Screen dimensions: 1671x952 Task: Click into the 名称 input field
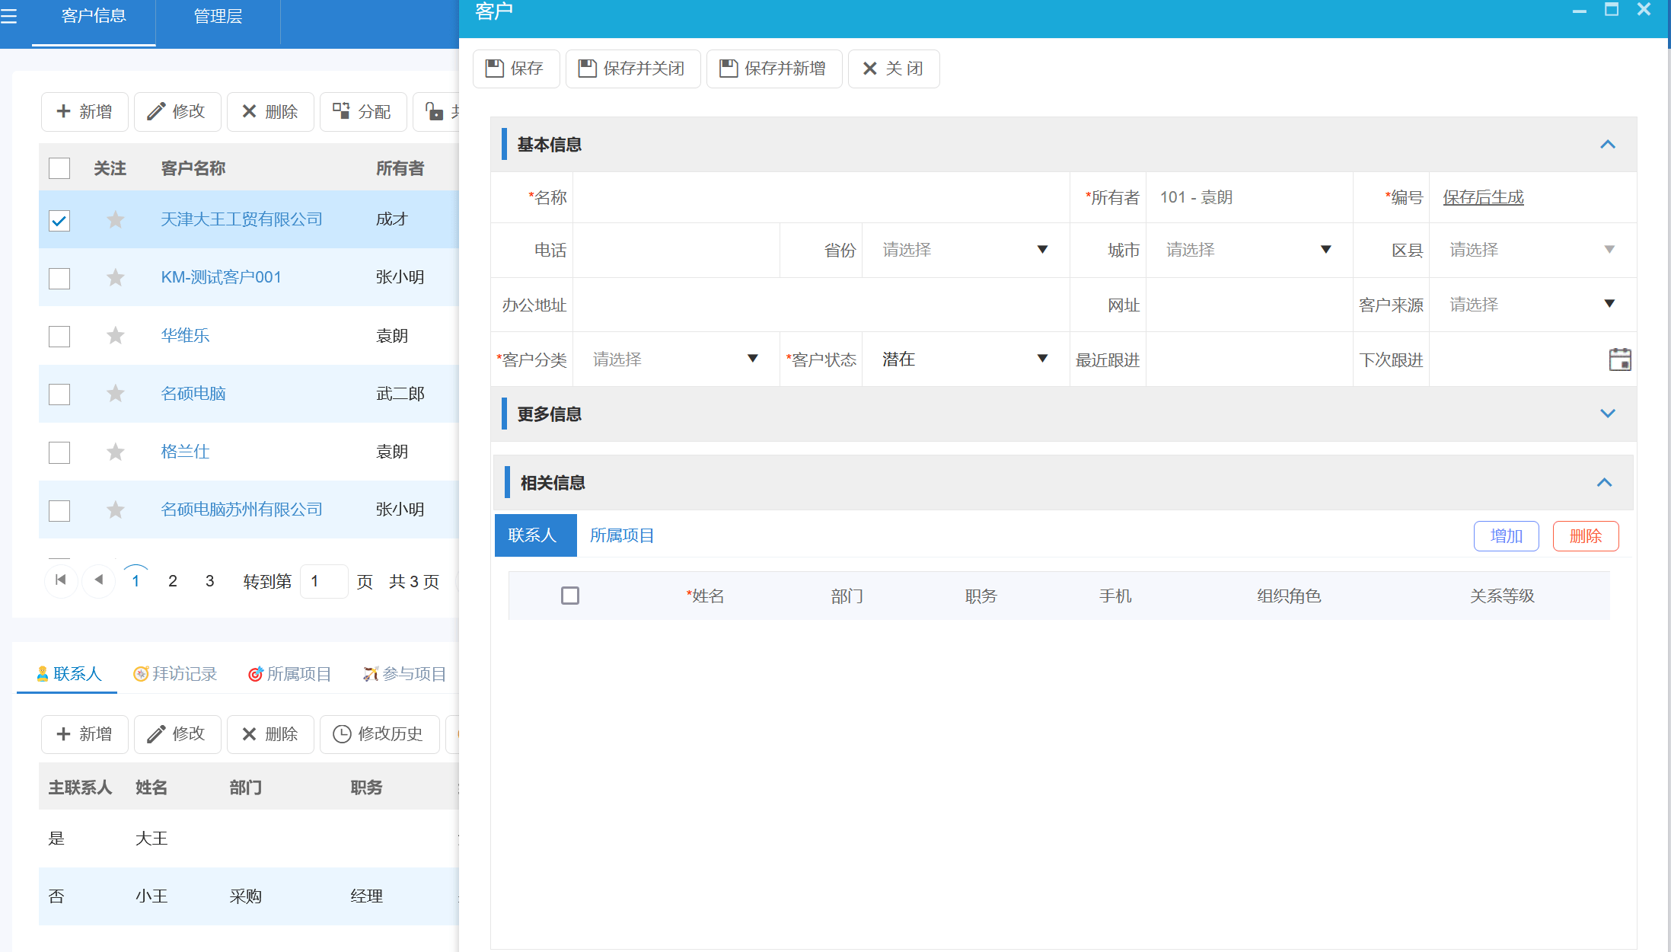coord(821,198)
